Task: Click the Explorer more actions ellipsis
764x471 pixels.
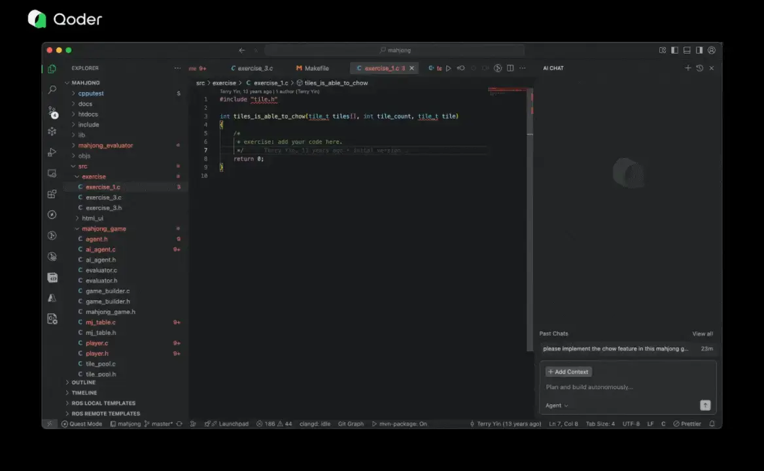Action: [177, 68]
